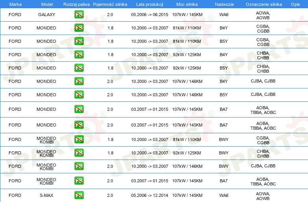Click the Oznaczenie silnika column header

coord(263,4)
